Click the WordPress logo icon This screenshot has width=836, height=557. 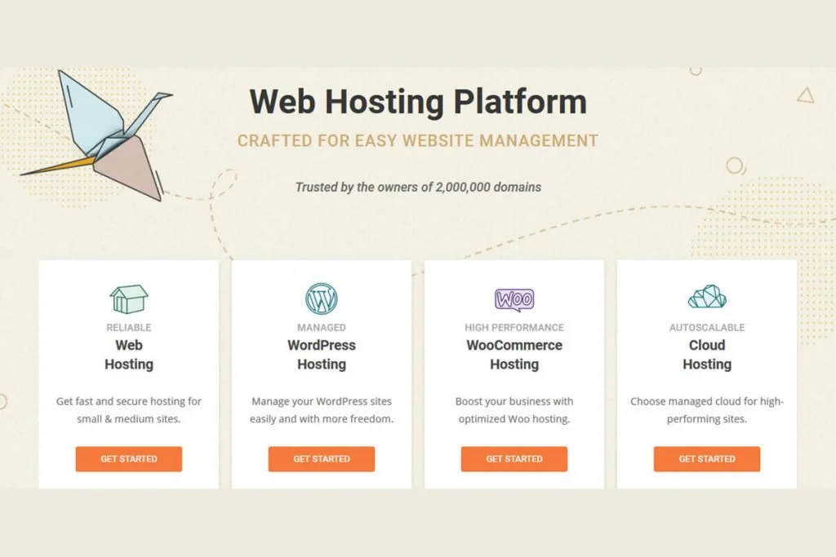[x=322, y=298]
